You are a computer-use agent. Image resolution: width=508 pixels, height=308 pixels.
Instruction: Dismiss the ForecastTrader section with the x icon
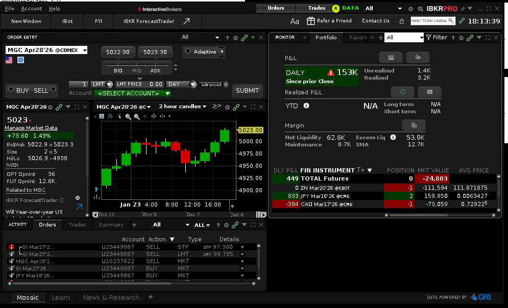[78, 198]
